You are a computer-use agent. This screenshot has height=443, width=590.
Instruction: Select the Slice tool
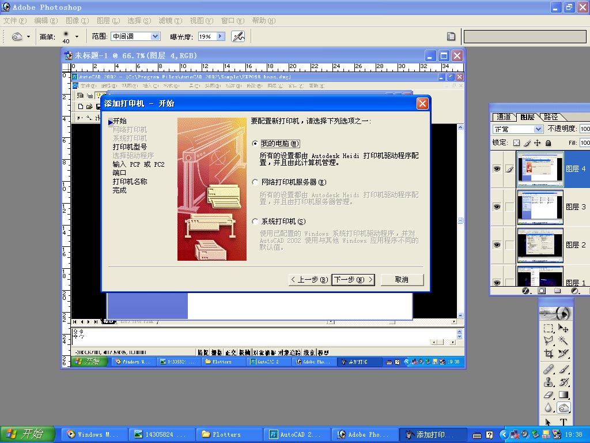(563, 354)
